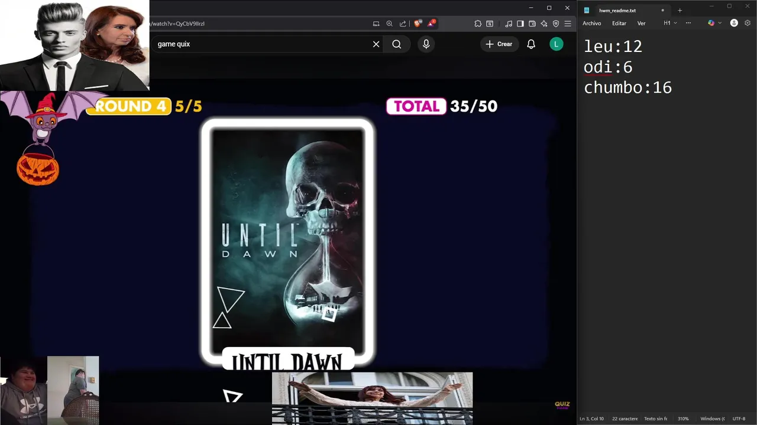Open Archivo menu in Notepad
The image size is (757, 425).
point(592,23)
